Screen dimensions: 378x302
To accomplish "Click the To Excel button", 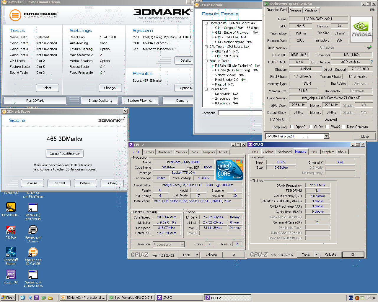I will [59, 183].
